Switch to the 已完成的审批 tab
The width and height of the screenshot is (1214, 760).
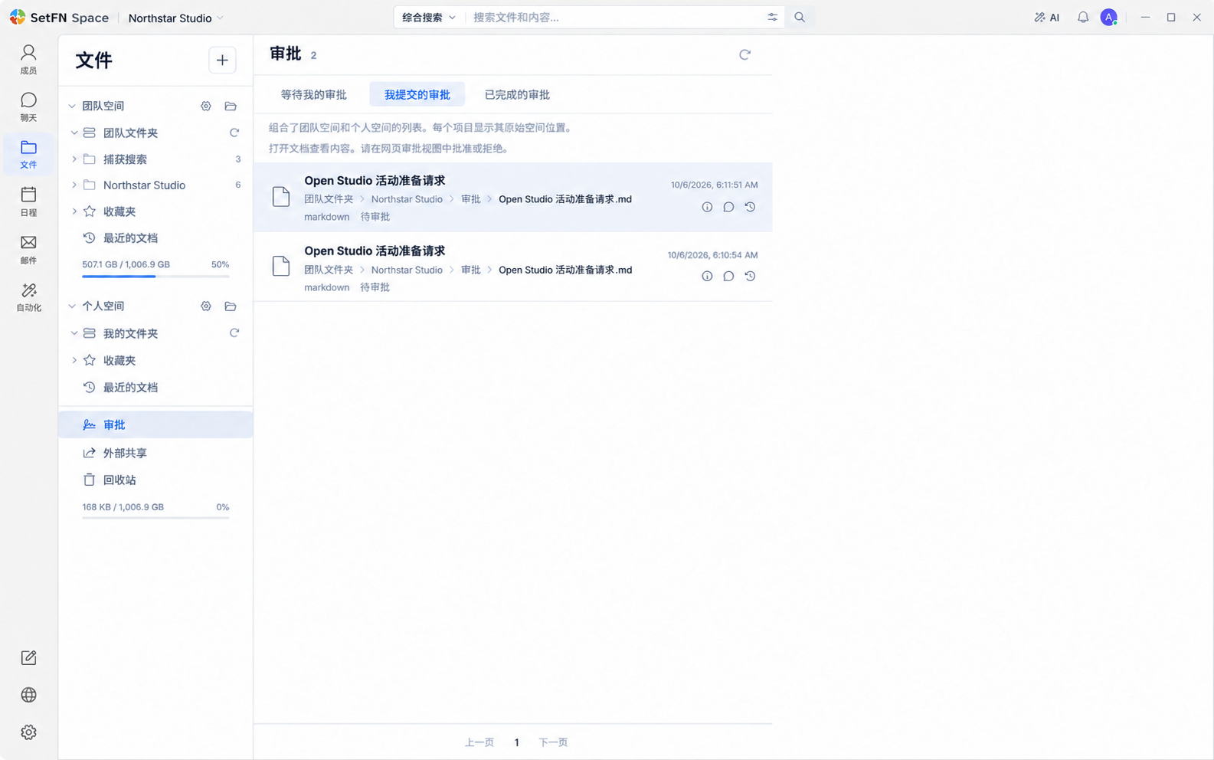[x=517, y=94]
